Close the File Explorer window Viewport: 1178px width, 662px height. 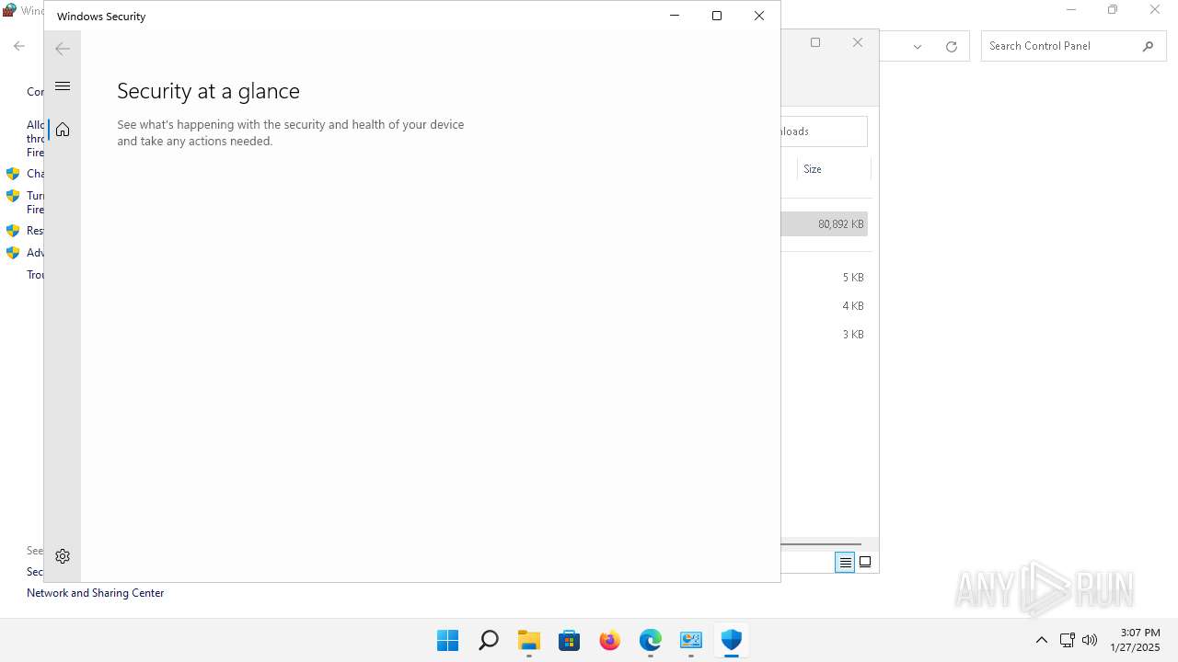click(x=858, y=42)
